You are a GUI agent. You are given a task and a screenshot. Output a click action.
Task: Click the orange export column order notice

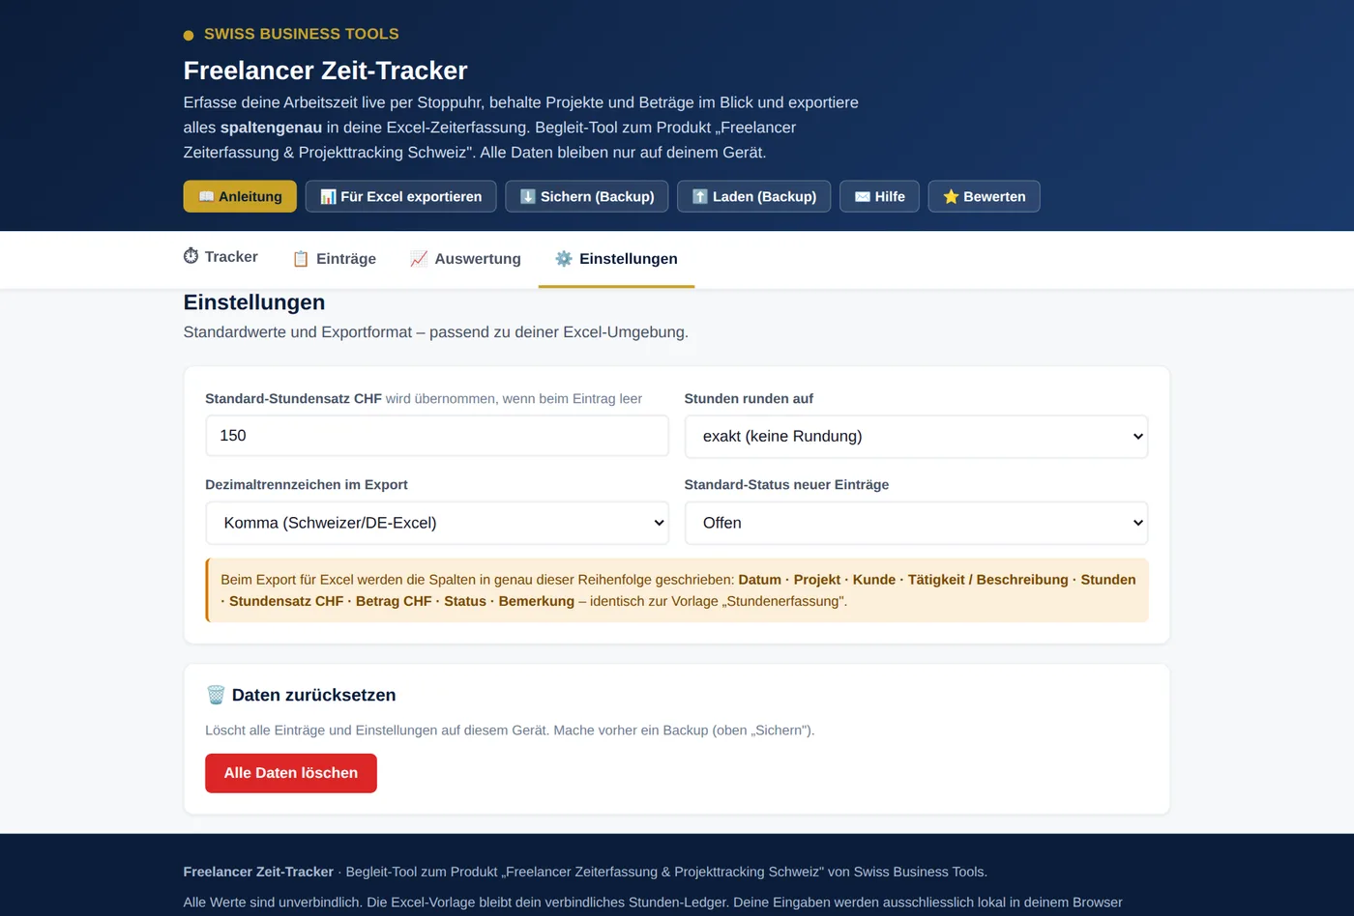tap(677, 590)
